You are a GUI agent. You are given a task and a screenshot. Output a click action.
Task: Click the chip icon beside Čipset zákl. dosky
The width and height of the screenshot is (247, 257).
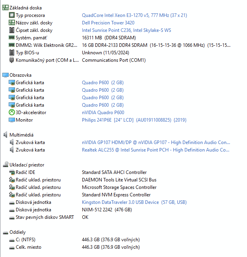(x=12, y=30)
